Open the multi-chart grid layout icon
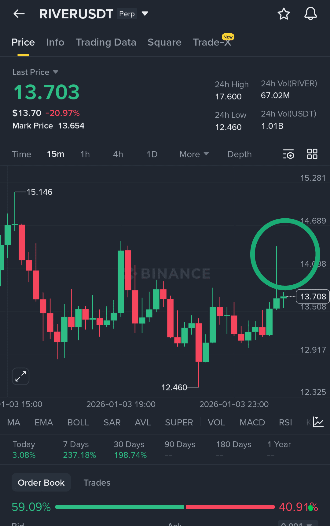This screenshot has width=330, height=526. (312, 154)
